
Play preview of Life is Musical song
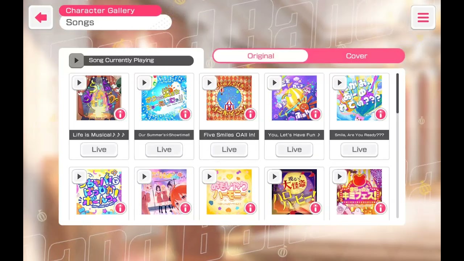(x=79, y=83)
